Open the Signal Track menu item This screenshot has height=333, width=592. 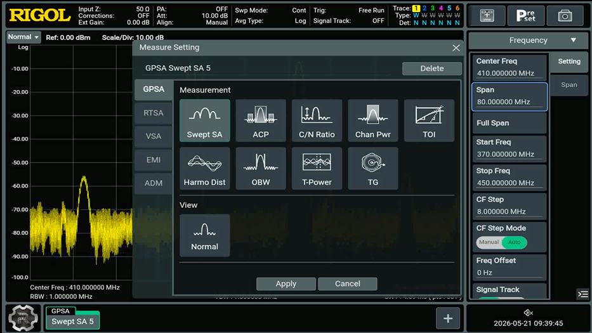click(x=510, y=291)
